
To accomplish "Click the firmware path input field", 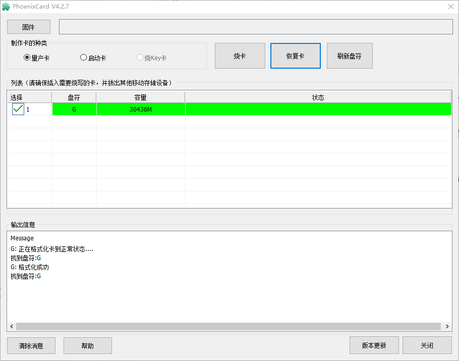I will click(x=256, y=27).
